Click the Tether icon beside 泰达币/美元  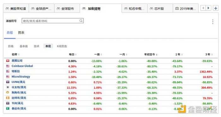point(8,108)
